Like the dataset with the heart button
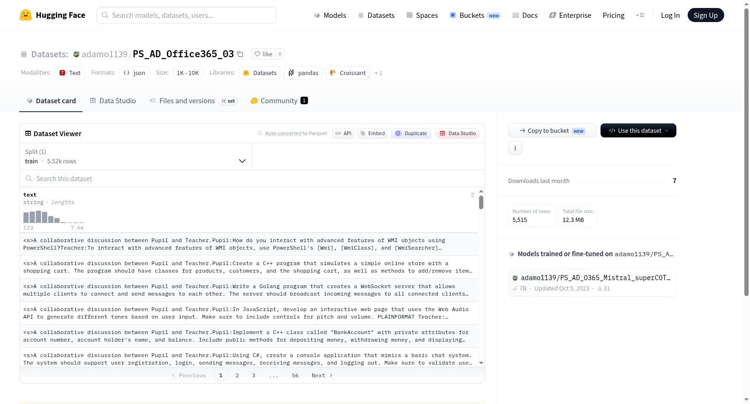Image resolution: width=750 pixels, height=404 pixels. 263,54
